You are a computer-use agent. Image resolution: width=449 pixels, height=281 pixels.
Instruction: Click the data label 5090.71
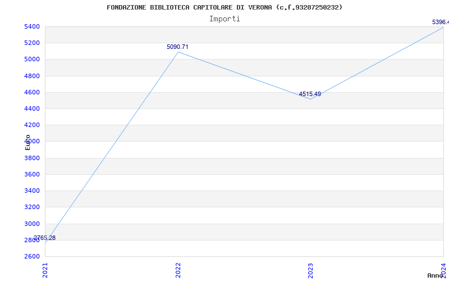pyautogui.click(x=177, y=47)
